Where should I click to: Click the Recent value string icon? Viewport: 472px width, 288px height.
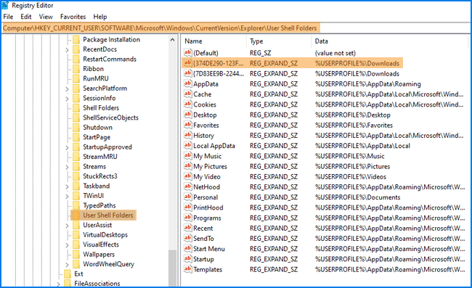point(187,228)
